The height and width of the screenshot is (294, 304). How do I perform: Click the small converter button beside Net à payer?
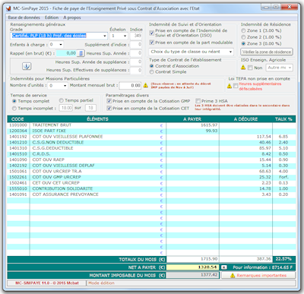pyautogui.click(x=224, y=267)
